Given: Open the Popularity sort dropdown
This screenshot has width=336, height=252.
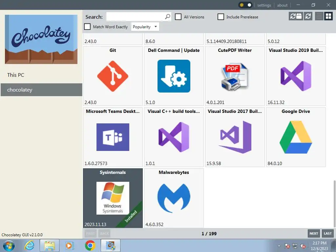Looking at the screenshot, I should pyautogui.click(x=145, y=27).
